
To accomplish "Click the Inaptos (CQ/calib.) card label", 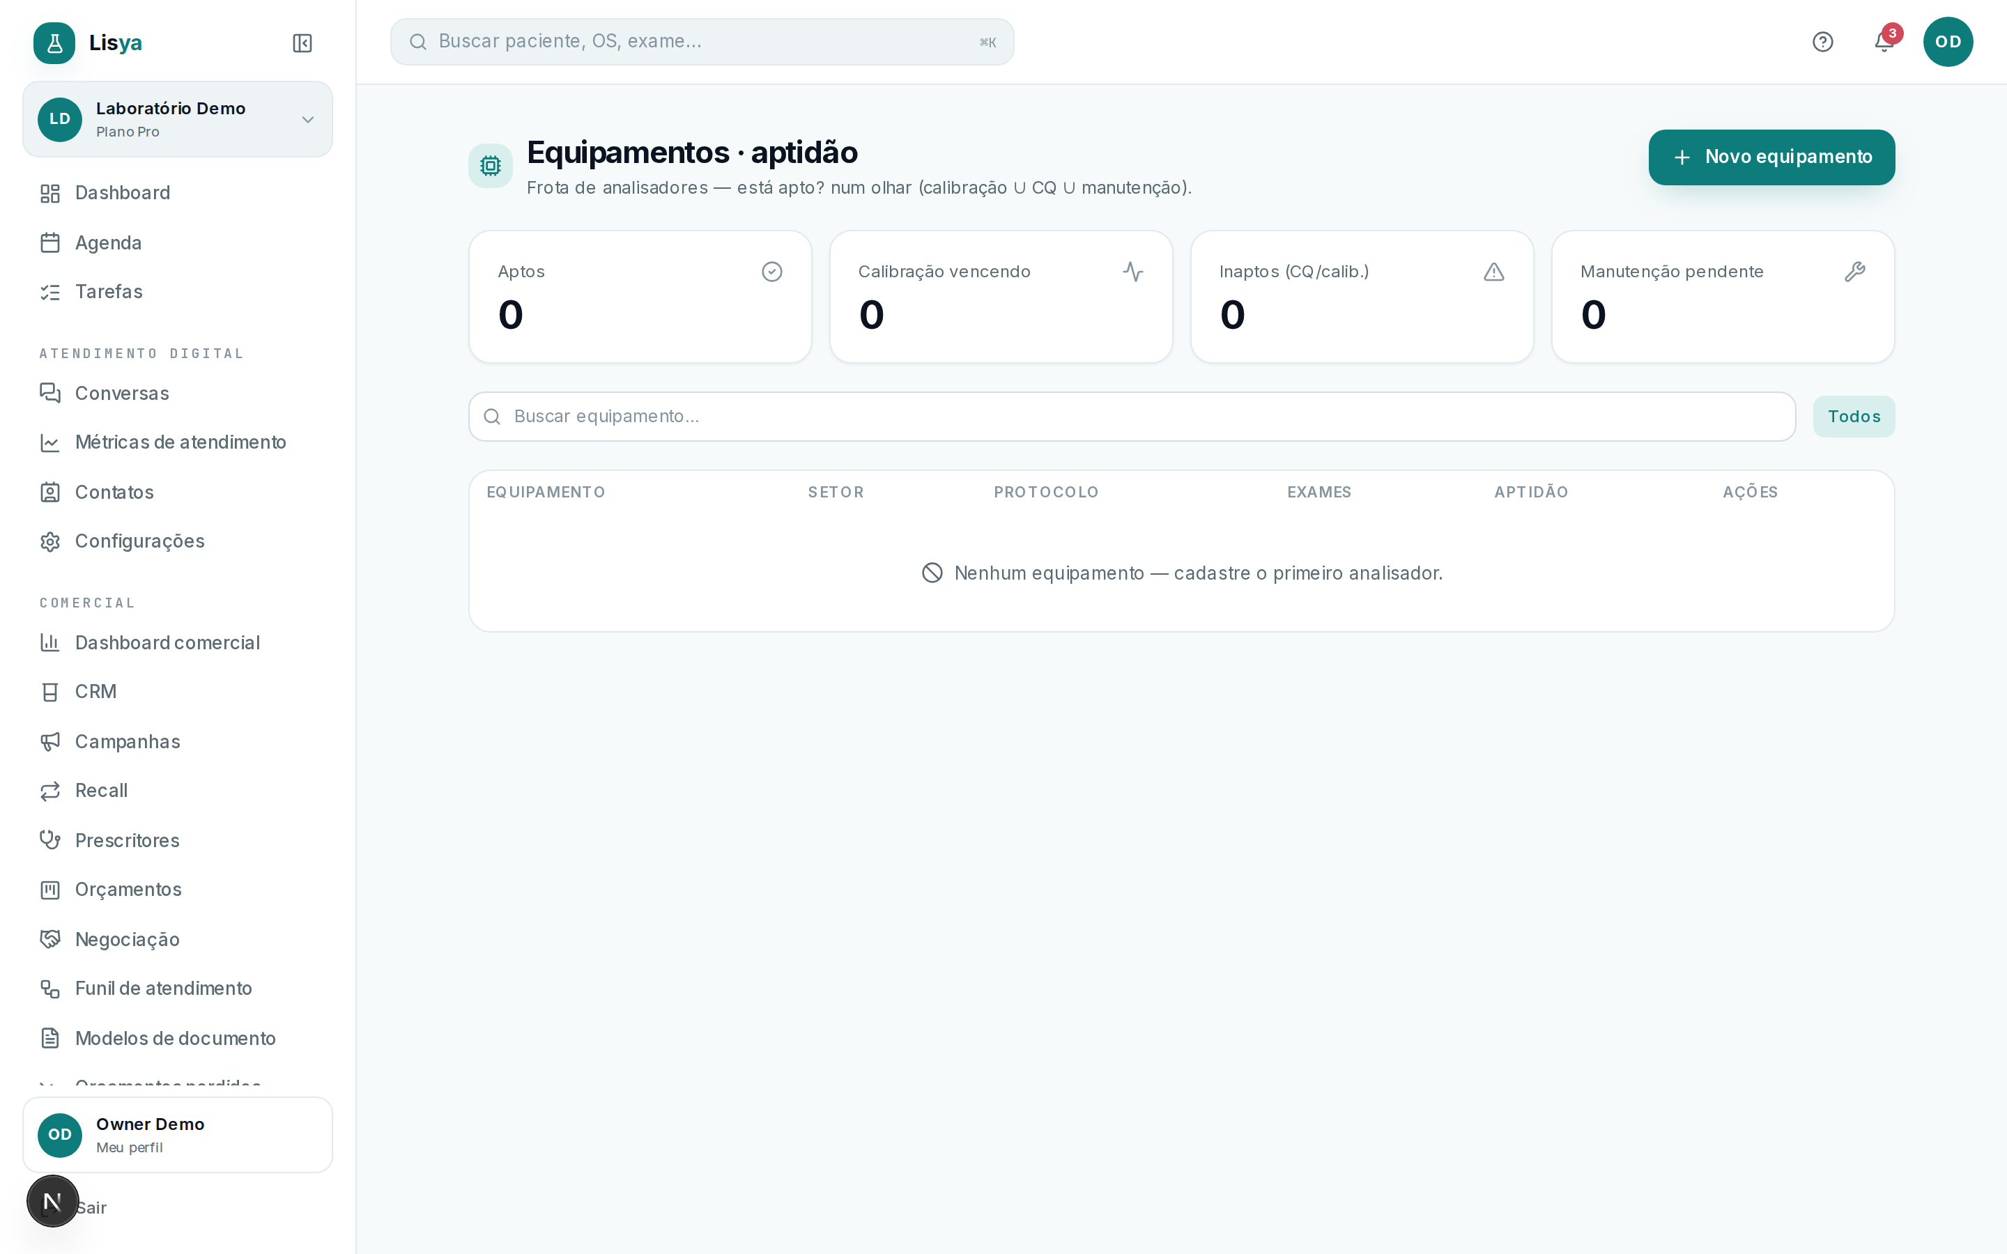I will (x=1294, y=272).
